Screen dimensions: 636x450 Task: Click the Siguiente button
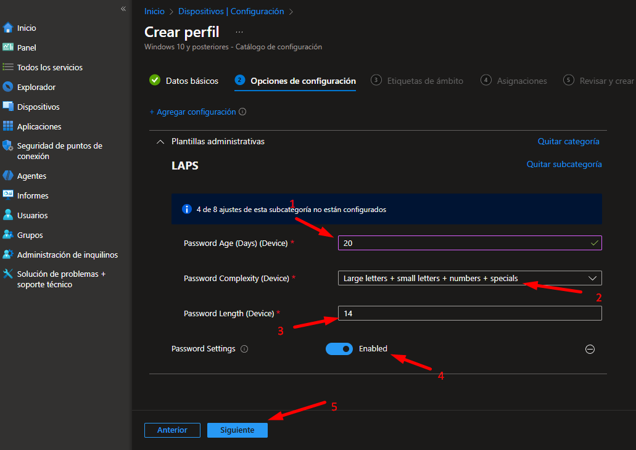[x=237, y=430]
